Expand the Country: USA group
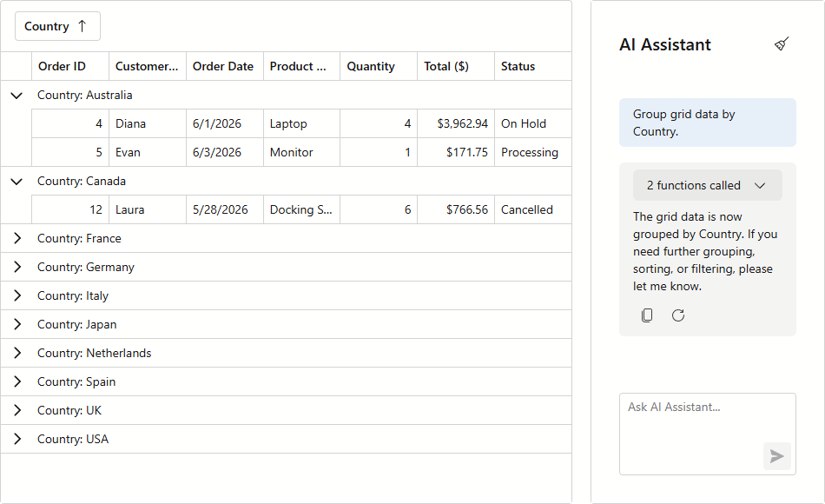 tap(16, 439)
